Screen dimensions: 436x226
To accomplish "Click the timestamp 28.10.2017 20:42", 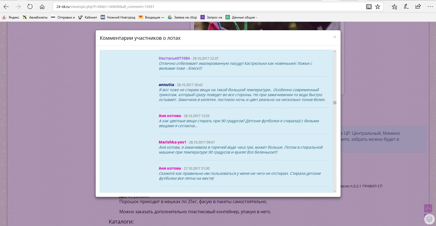I will coord(190,85).
